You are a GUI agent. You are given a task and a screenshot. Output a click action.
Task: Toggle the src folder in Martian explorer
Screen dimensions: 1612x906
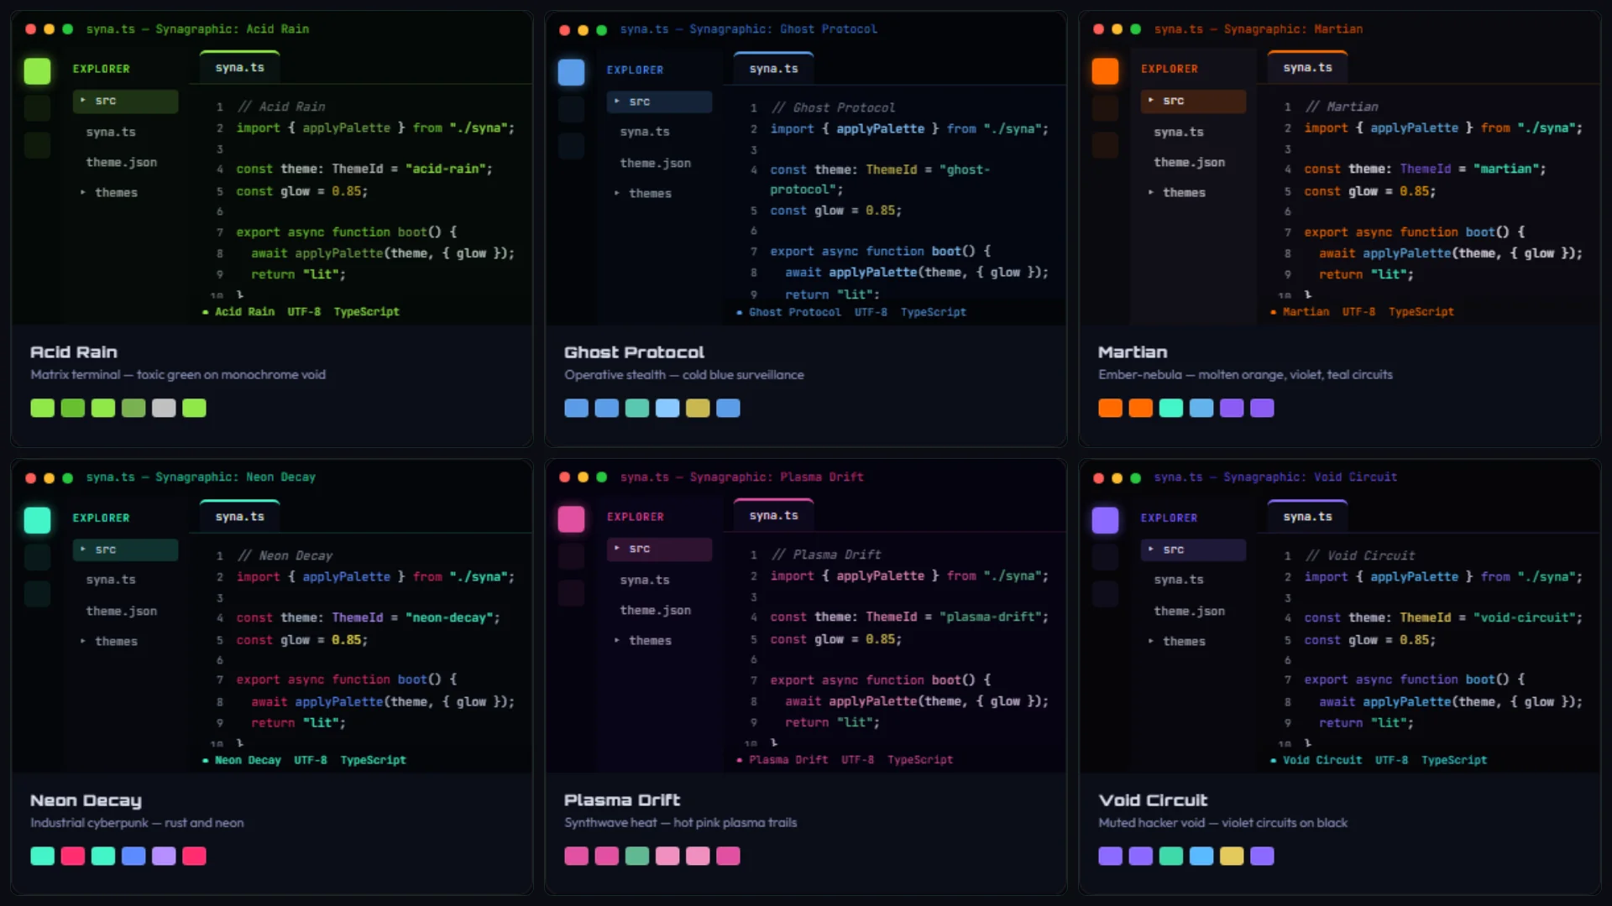(1193, 101)
